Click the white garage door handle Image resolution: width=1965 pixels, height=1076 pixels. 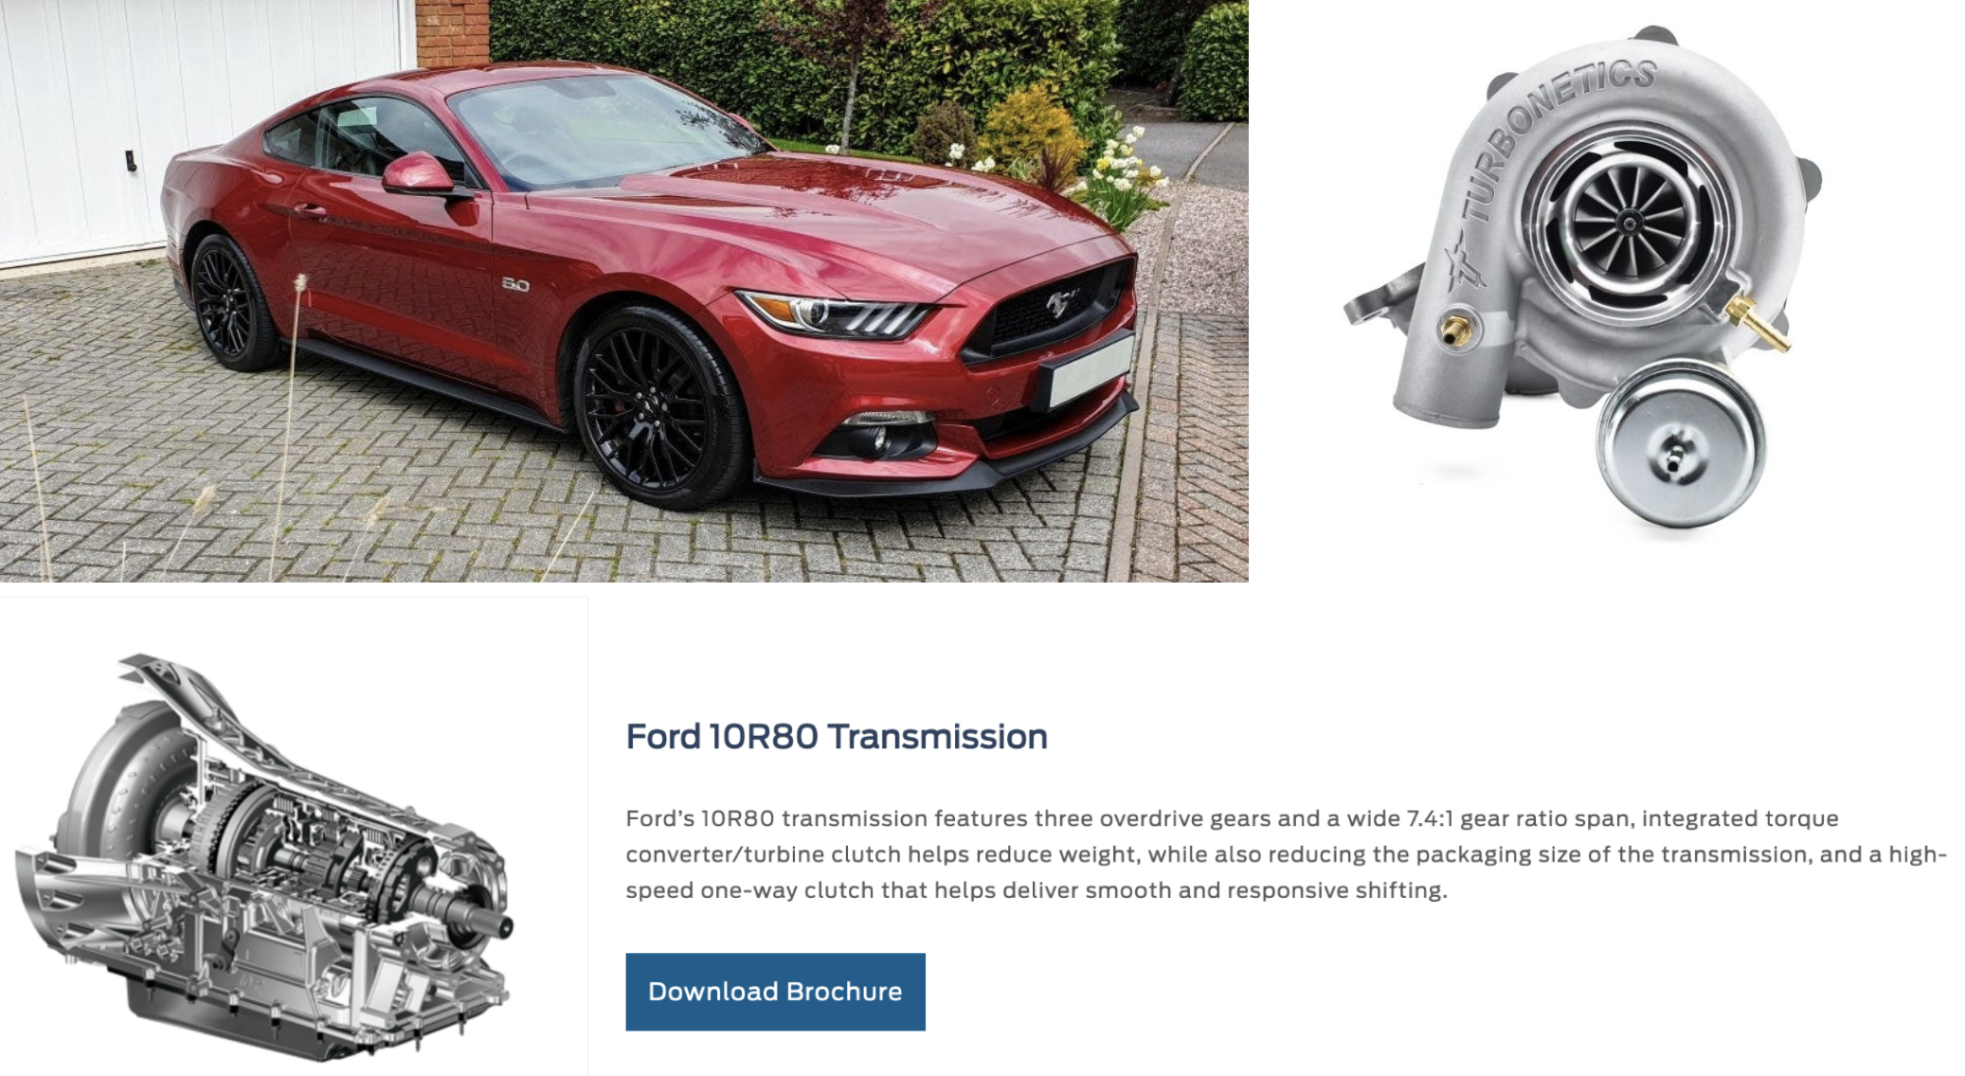(x=131, y=162)
